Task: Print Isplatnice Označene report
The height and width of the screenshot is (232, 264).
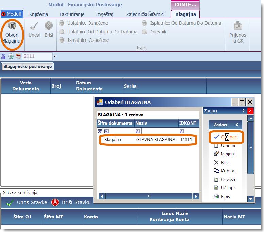Action: pyautogui.click(x=84, y=40)
